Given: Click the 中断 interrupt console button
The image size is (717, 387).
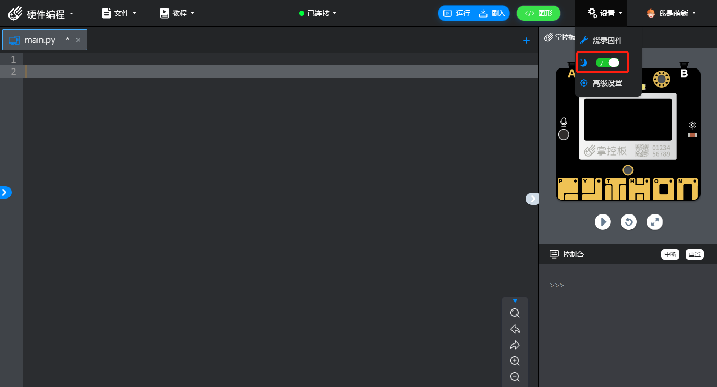Looking at the screenshot, I should [670, 254].
